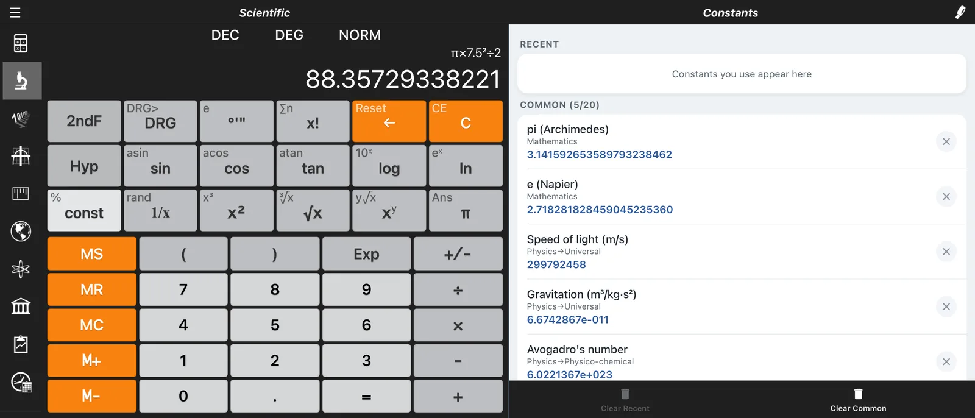
Task: Click the x to the power y key
Action: (x=389, y=210)
